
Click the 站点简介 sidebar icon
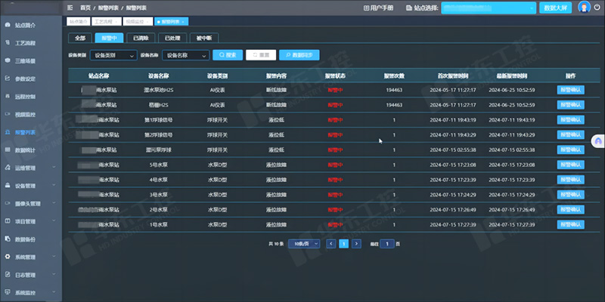(7, 25)
